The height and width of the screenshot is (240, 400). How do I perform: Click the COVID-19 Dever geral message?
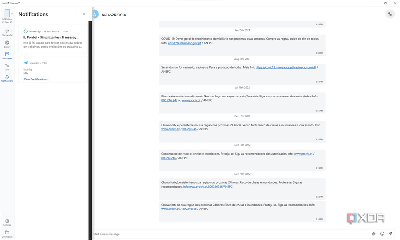pyautogui.click(x=242, y=45)
